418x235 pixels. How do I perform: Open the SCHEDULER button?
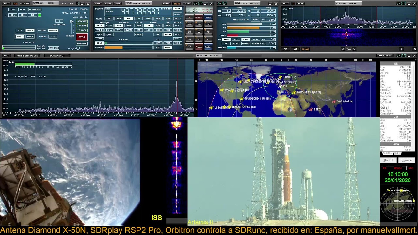coord(35,10)
